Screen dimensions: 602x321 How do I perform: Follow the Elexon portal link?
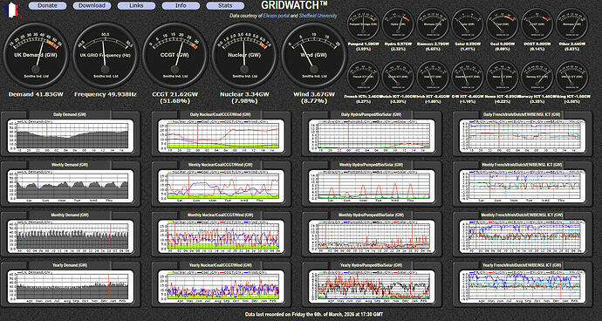[276, 16]
